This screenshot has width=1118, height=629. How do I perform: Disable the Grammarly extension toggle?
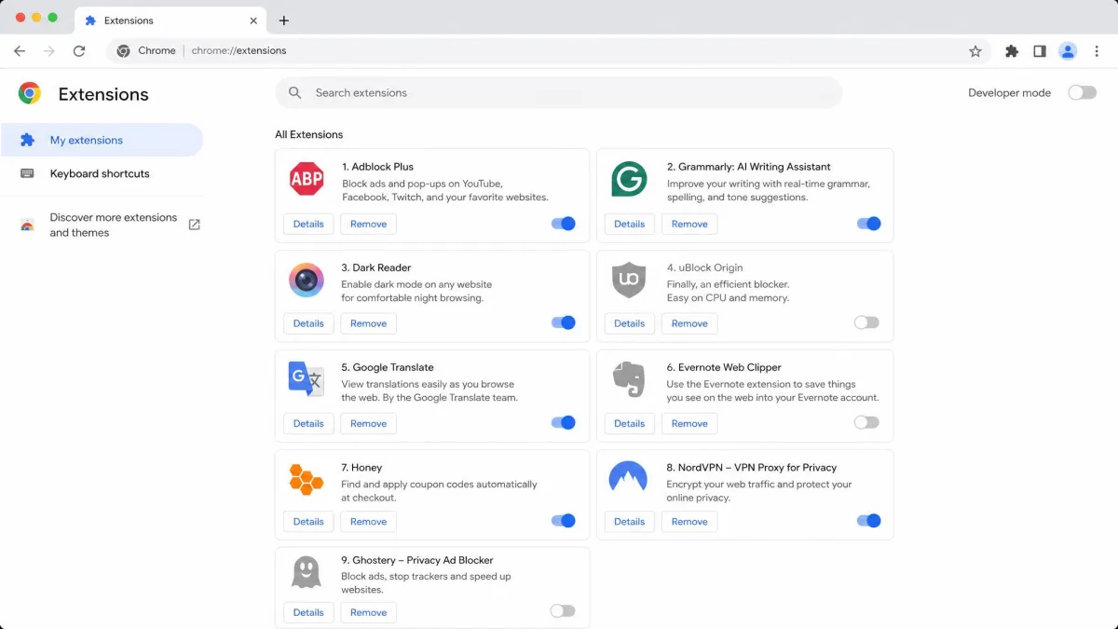click(868, 224)
